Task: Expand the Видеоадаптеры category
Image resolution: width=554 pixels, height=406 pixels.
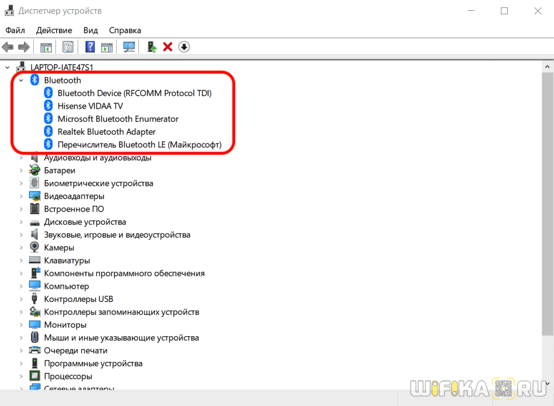Action: coord(21,196)
